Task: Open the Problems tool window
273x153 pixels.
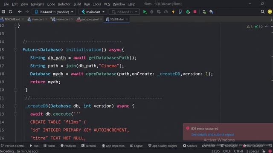Action: 68,146
